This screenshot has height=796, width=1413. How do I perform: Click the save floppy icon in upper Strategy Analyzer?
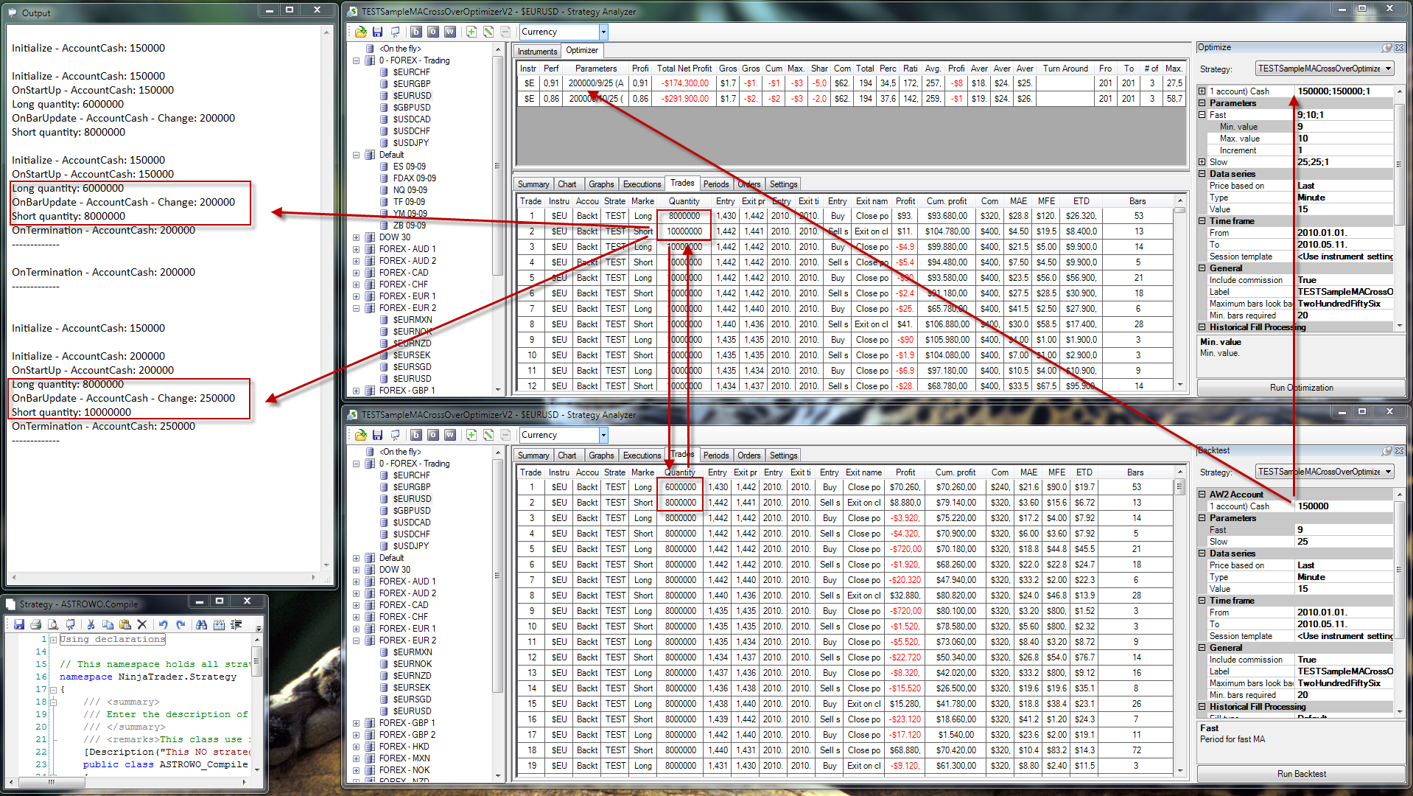pyautogui.click(x=377, y=32)
